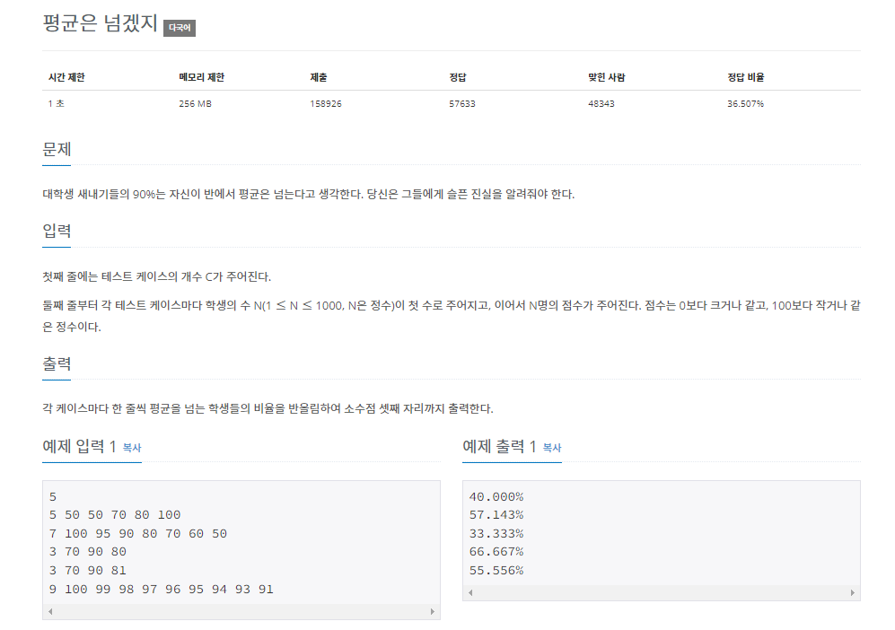The height and width of the screenshot is (630, 895).
Task: Click output line 33.333%
Action: tap(496, 534)
